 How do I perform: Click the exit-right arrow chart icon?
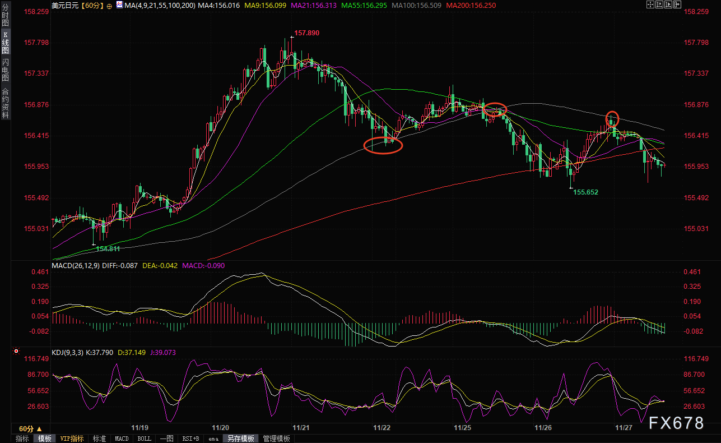(677, 4)
